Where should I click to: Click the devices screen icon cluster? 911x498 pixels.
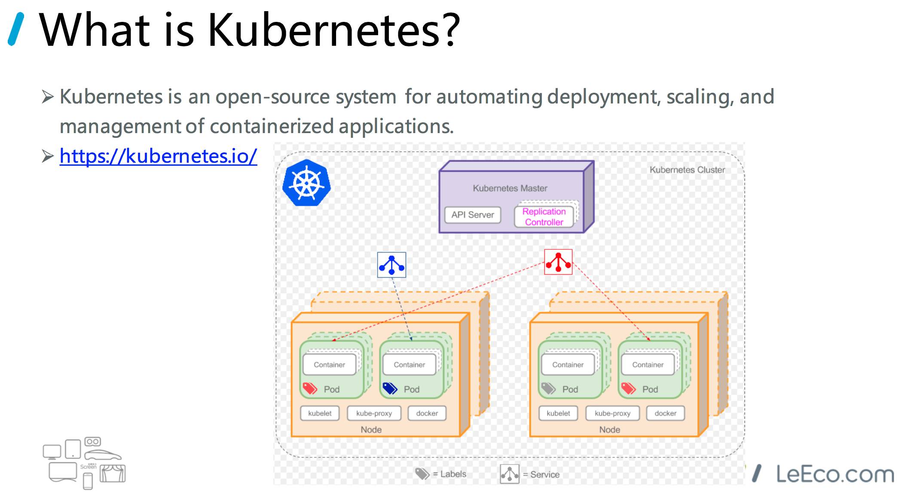coord(84,464)
